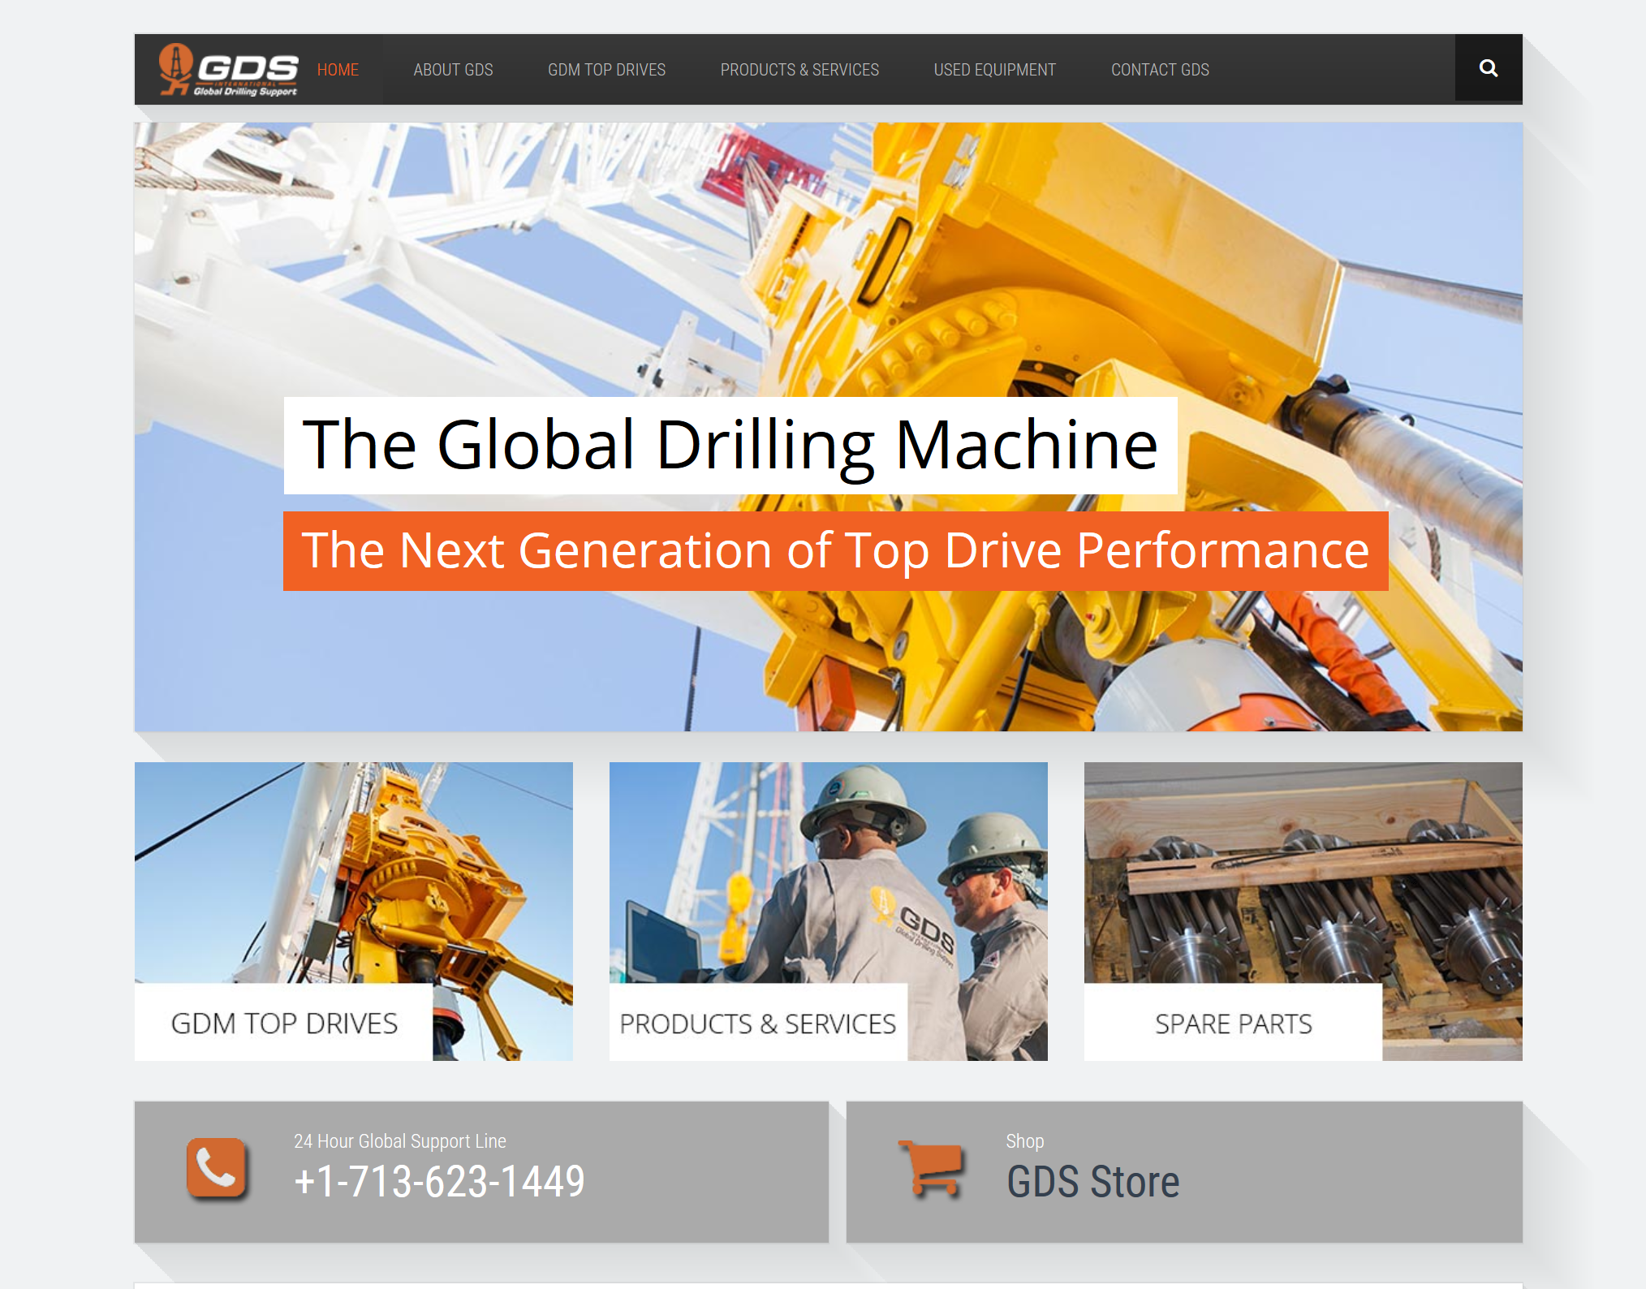The width and height of the screenshot is (1646, 1289).
Task: Navigate to CONTACT GDS
Action: point(1160,70)
